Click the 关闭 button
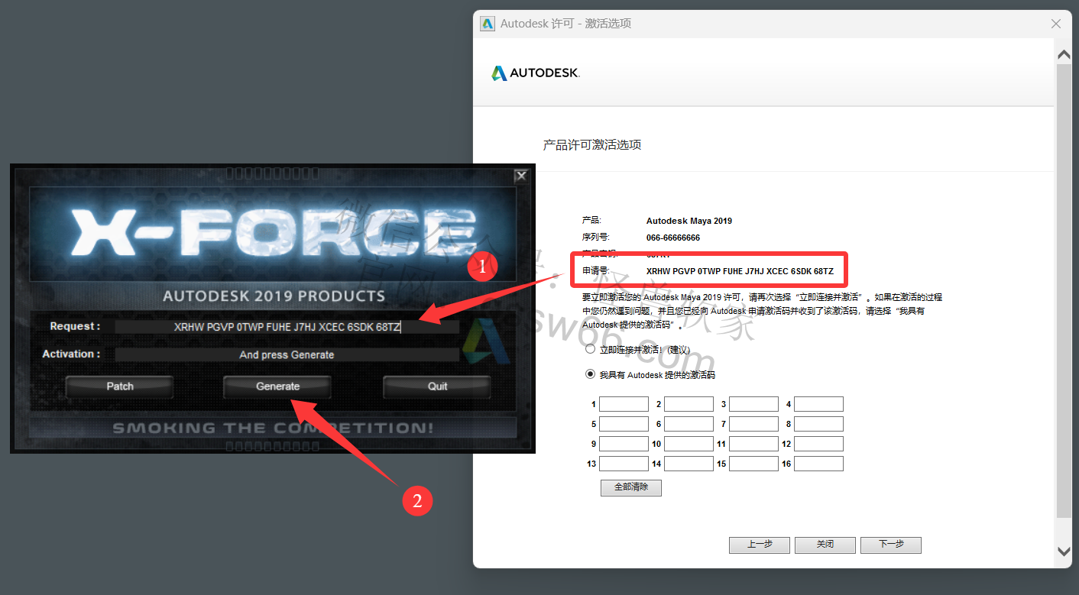 [825, 545]
